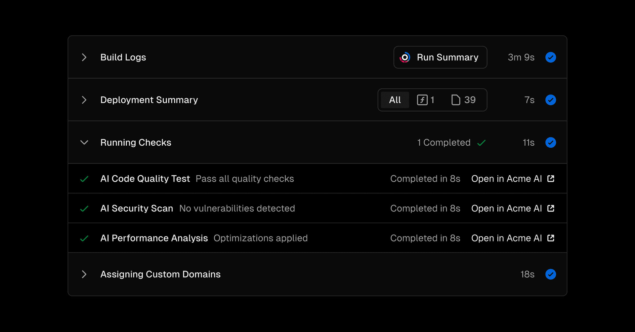The height and width of the screenshot is (332, 635).
Task: Select the All filter tab
Action: click(395, 100)
